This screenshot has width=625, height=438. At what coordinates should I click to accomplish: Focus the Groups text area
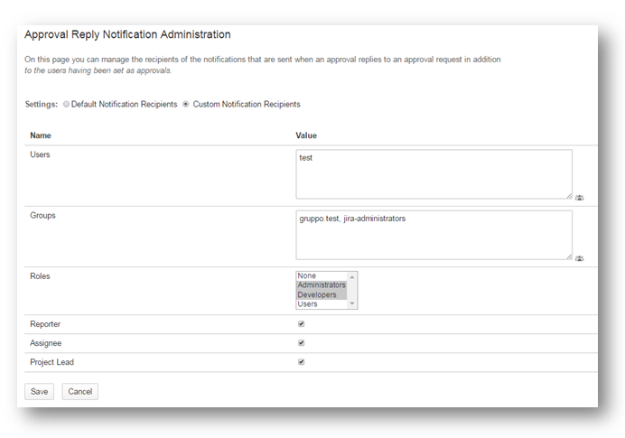434,235
